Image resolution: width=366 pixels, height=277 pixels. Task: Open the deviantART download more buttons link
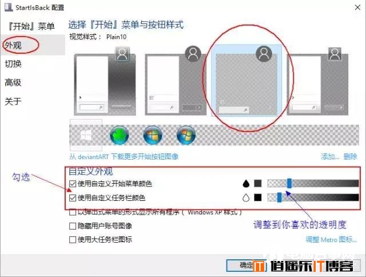[x=124, y=156]
